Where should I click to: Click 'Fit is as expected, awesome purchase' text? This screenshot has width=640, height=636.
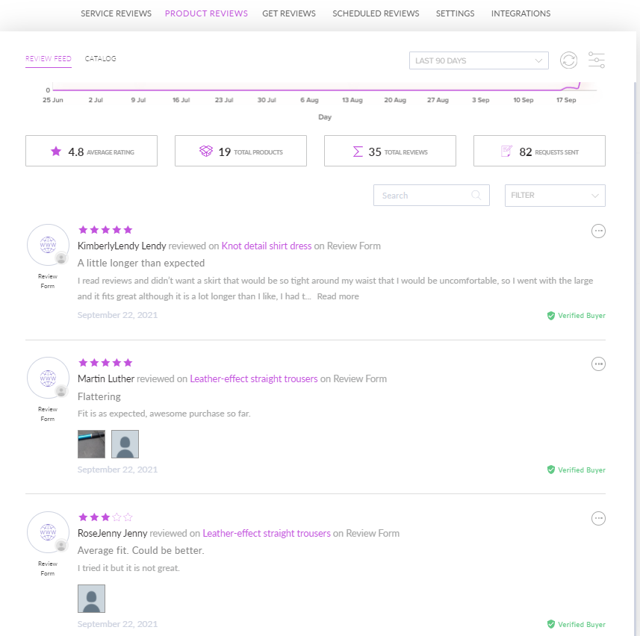(x=164, y=414)
